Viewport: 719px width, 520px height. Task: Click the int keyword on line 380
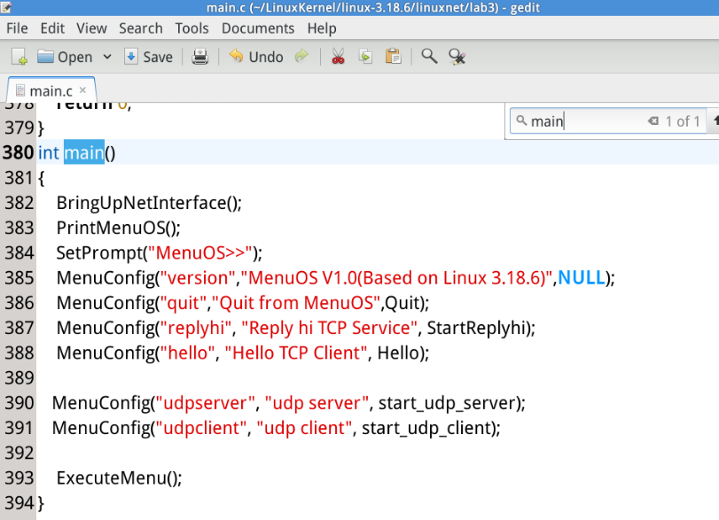pos(48,152)
